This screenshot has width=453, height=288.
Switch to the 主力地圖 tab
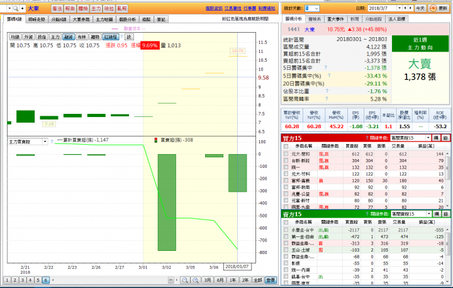click(x=104, y=19)
